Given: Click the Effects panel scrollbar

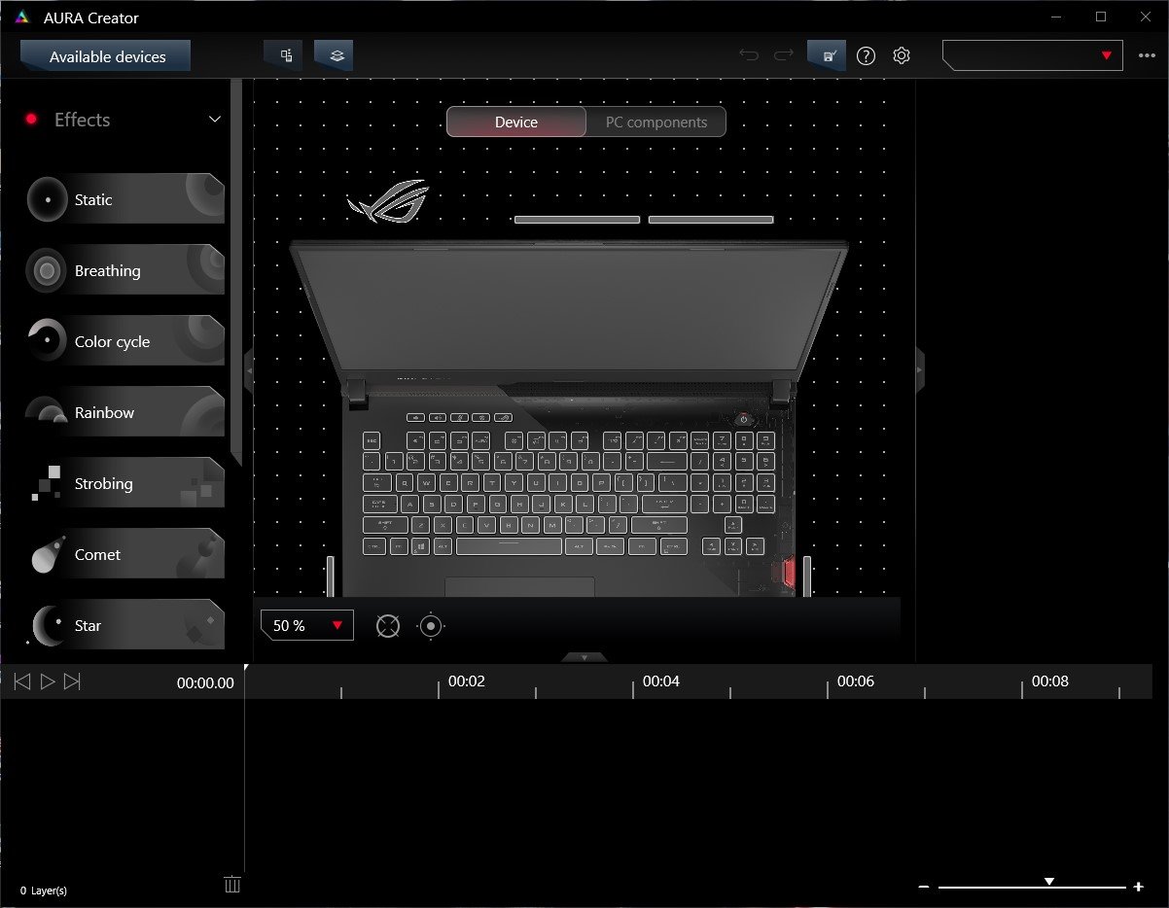Looking at the screenshot, I should click(x=235, y=272).
